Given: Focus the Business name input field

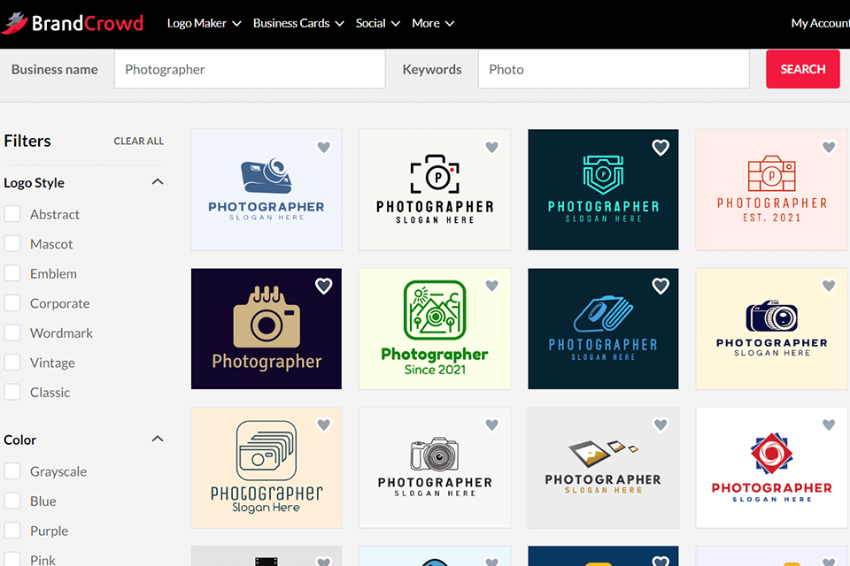Looking at the screenshot, I should (250, 69).
